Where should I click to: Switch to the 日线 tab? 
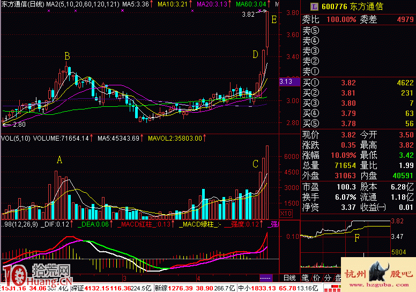289,278
